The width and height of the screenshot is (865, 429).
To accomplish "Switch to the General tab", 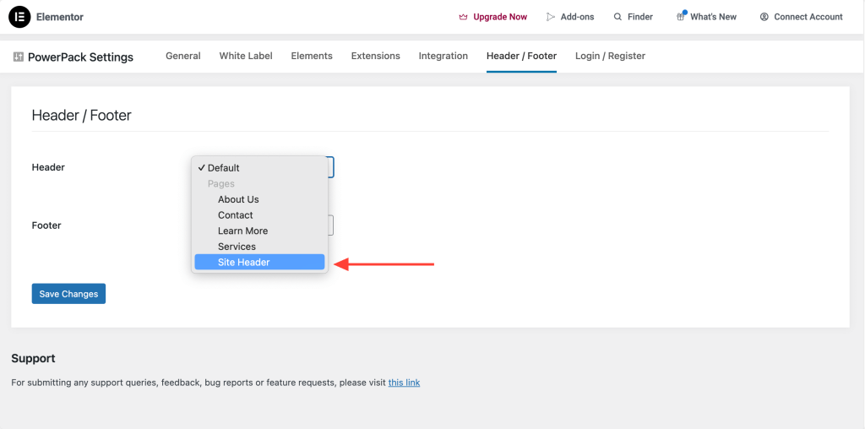I will tap(183, 56).
